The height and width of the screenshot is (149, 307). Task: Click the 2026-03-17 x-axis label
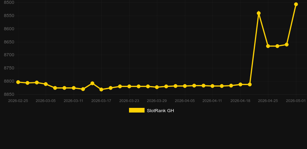click(101, 101)
